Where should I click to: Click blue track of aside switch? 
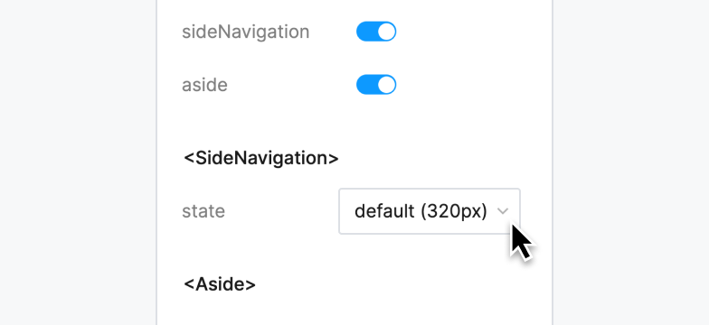click(x=366, y=85)
